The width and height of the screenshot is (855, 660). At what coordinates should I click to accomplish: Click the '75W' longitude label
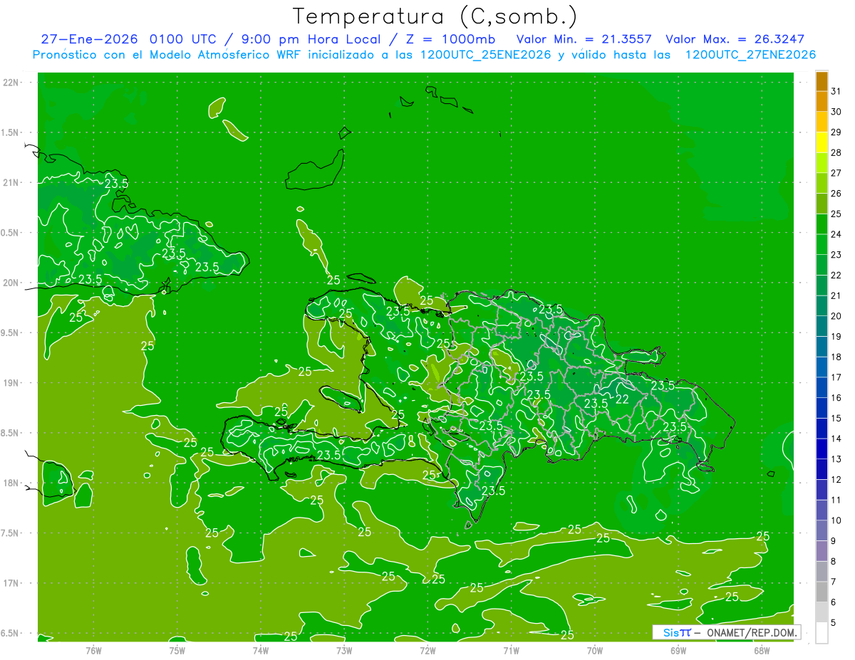(177, 650)
